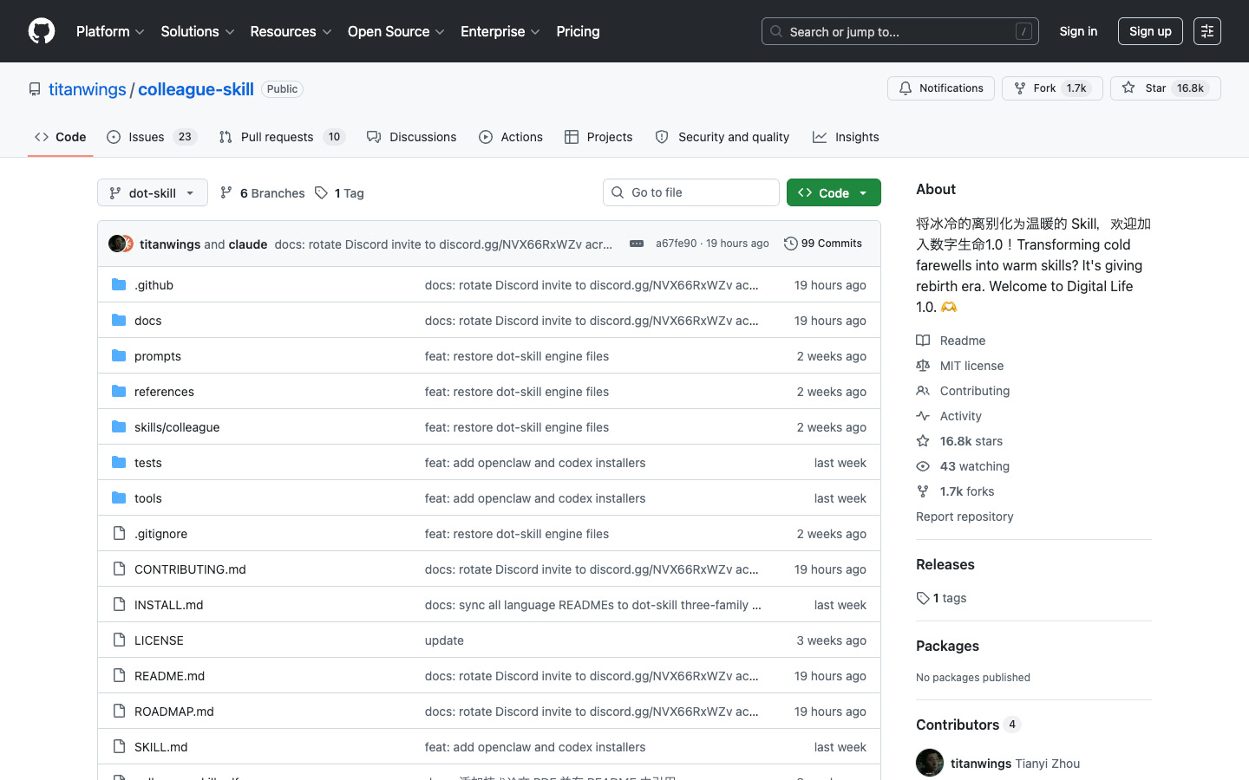Viewport: 1249px width, 780px height.
Task: Open the Pricing link
Action: [x=578, y=31]
